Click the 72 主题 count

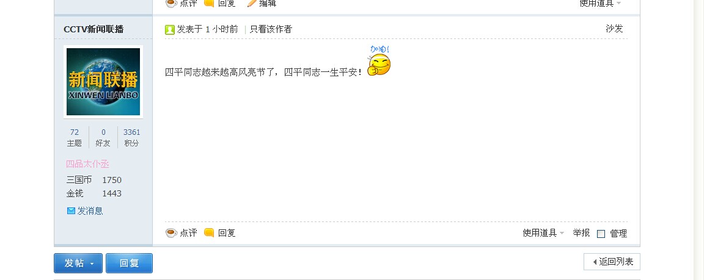pos(74,137)
